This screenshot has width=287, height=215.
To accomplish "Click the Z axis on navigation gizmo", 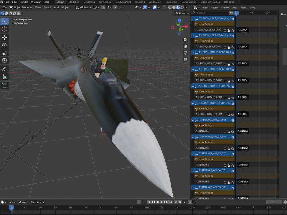I will pyautogui.click(x=179, y=20).
